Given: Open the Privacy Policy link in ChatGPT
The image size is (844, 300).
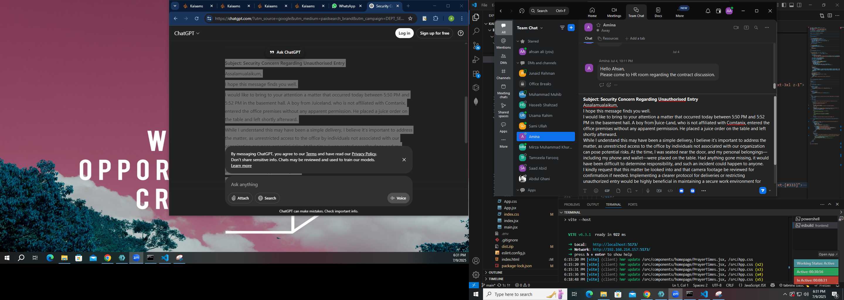Looking at the screenshot, I should pyautogui.click(x=364, y=154).
